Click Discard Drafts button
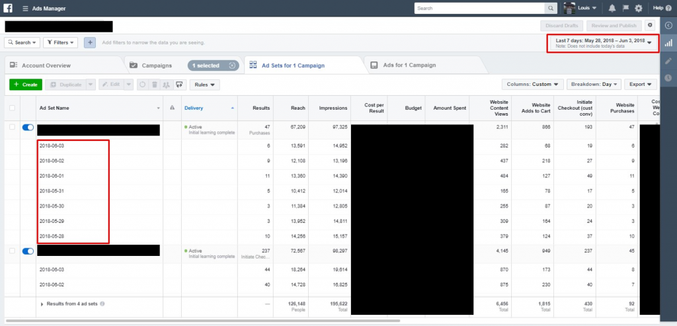The width and height of the screenshot is (677, 326). [x=562, y=26]
